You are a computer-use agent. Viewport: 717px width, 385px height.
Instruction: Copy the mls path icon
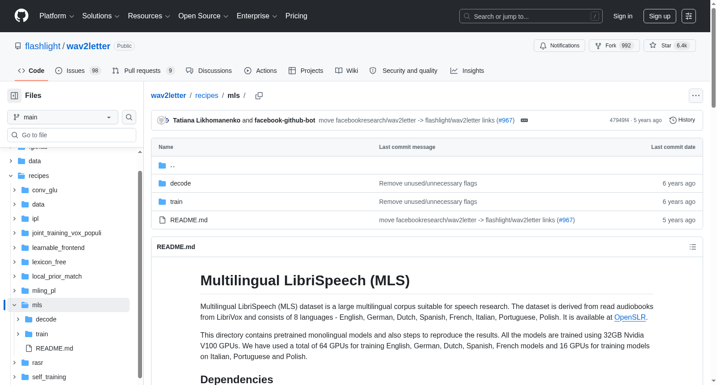pos(259,96)
